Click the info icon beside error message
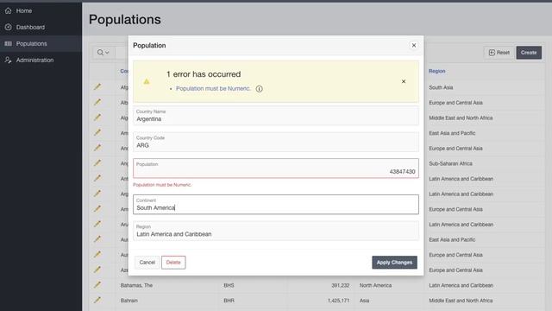This screenshot has width=552, height=311. click(260, 89)
